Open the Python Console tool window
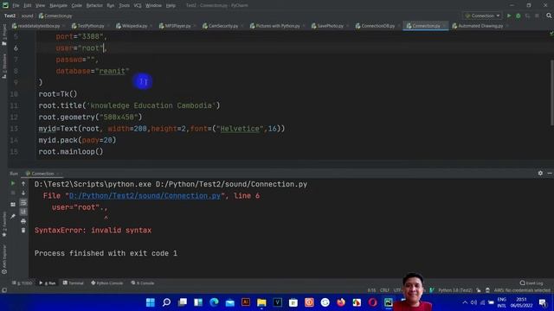 (x=107, y=282)
